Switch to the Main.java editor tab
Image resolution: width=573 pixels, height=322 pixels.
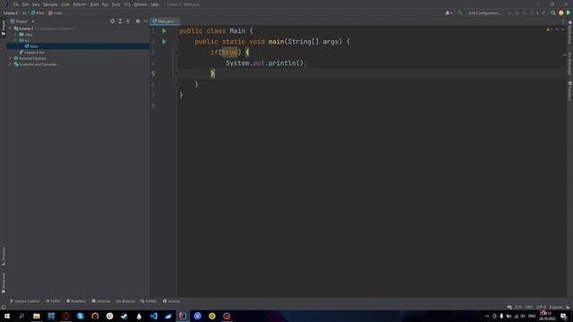click(x=165, y=21)
